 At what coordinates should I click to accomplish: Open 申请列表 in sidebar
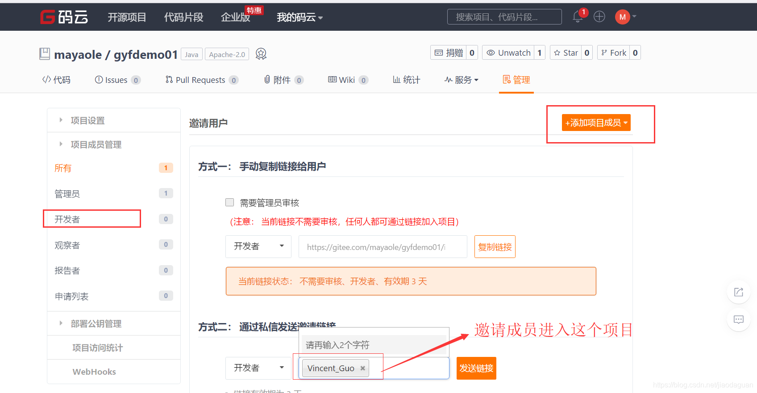tap(114, 296)
